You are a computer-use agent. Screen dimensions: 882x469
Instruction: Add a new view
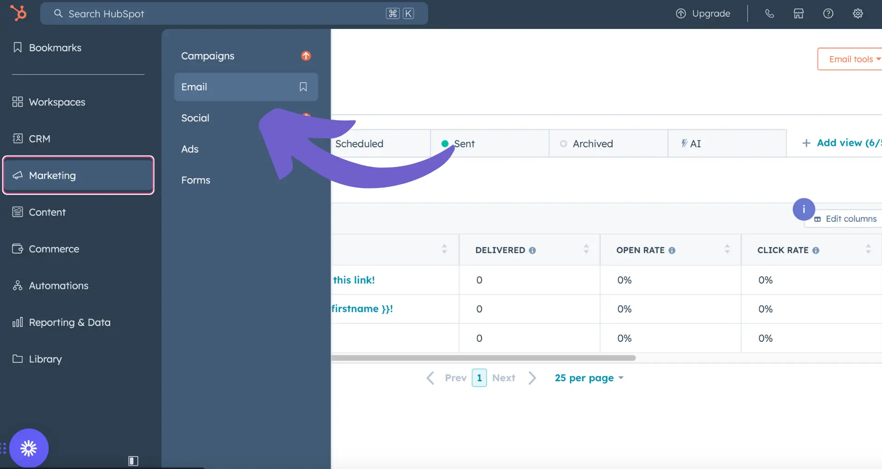(842, 143)
